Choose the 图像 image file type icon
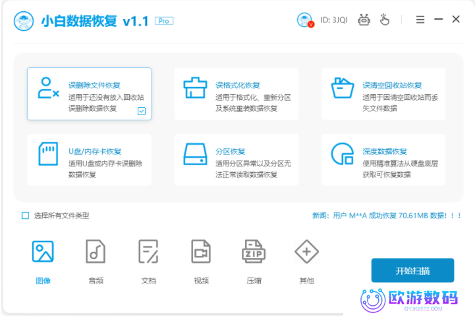 point(43,251)
